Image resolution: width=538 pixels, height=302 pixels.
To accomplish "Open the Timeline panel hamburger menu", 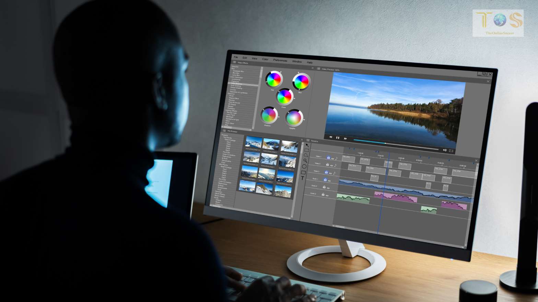I will [x=308, y=140].
